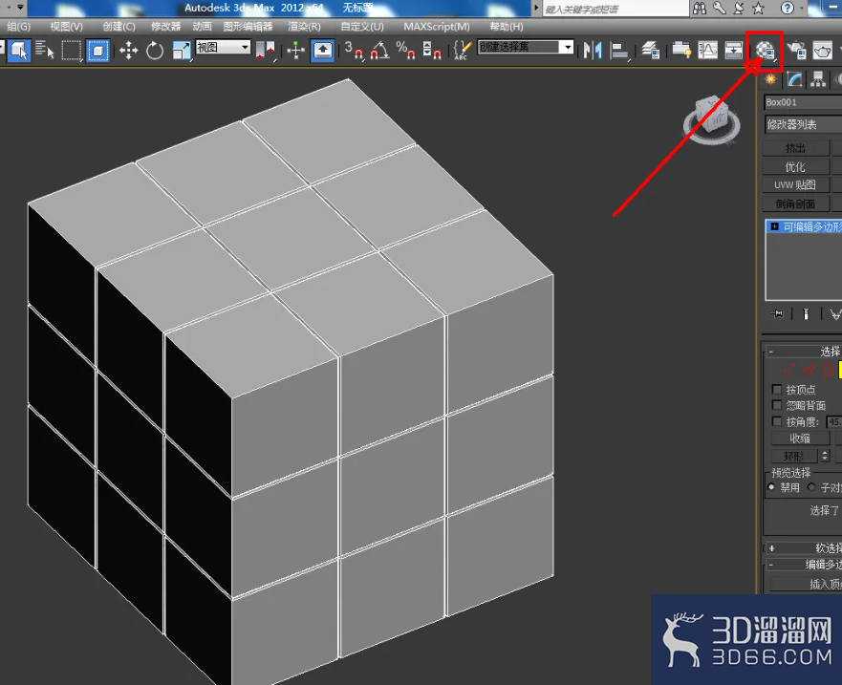Screen dimensions: 842x685
Task: Click the binoculars search icon
Action: pos(700,8)
